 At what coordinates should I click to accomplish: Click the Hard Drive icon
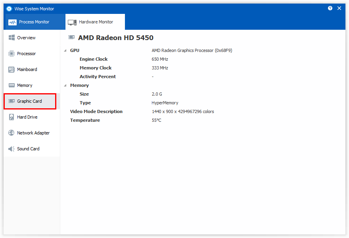(12, 117)
